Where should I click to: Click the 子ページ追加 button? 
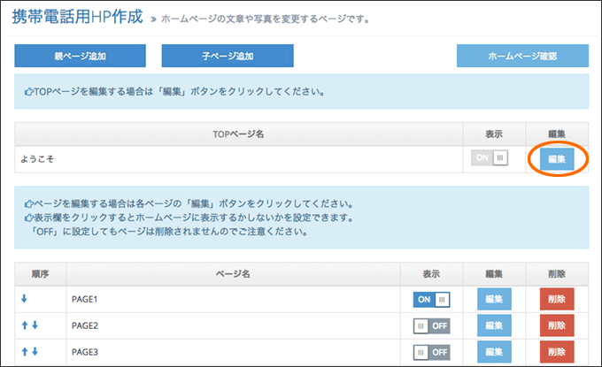point(228,56)
